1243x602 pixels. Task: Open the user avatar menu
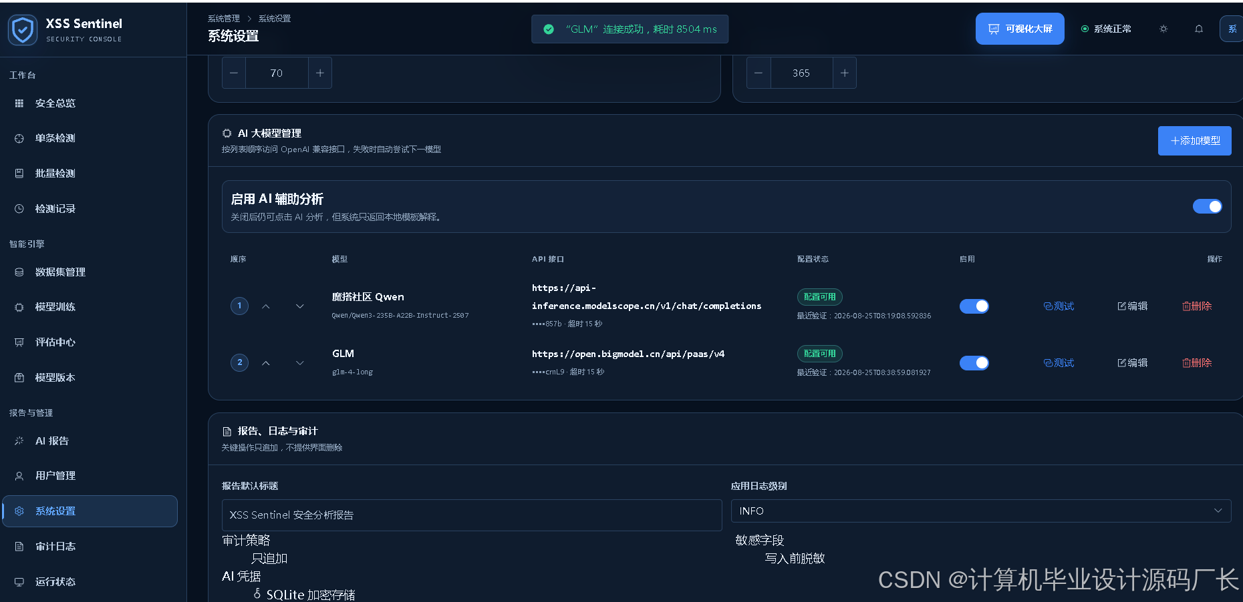(x=1232, y=29)
